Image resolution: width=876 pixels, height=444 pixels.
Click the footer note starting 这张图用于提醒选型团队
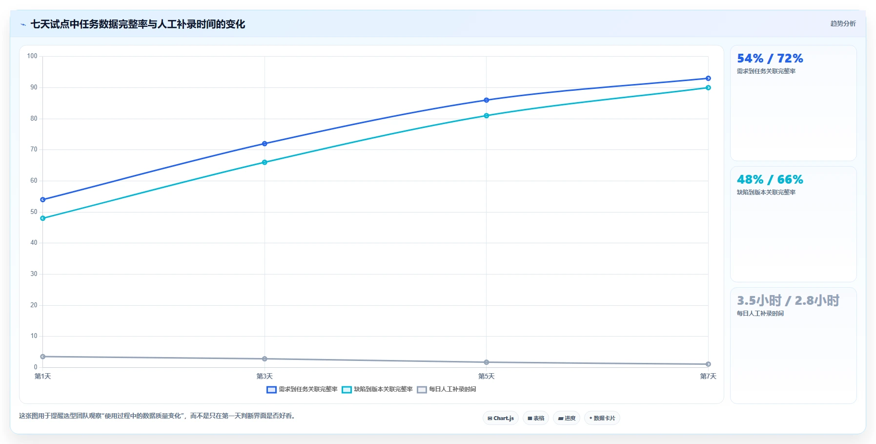157,416
